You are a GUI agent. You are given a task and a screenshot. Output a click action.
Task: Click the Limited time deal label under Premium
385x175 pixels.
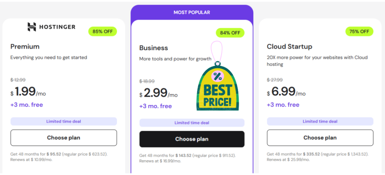coord(64,121)
